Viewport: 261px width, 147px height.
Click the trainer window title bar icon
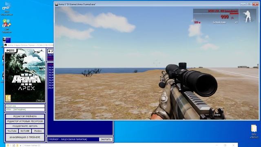coord(6,45)
